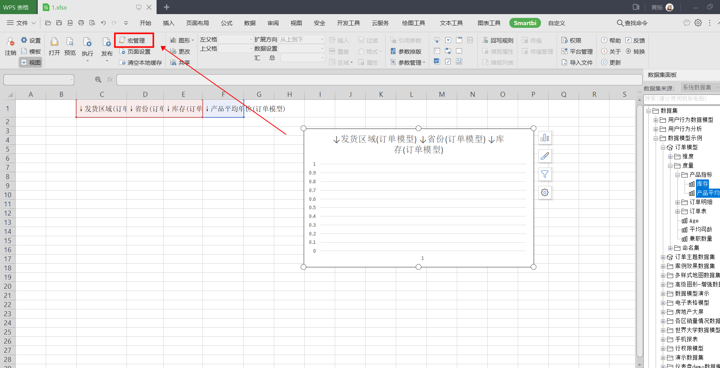Click 转换 convert

coord(635,51)
